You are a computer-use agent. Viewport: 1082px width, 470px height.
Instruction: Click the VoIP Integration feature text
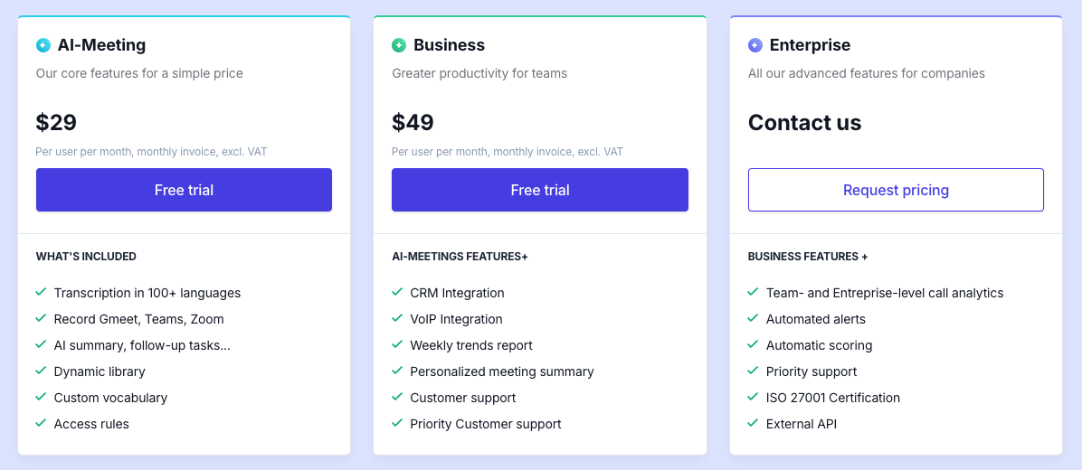click(456, 319)
